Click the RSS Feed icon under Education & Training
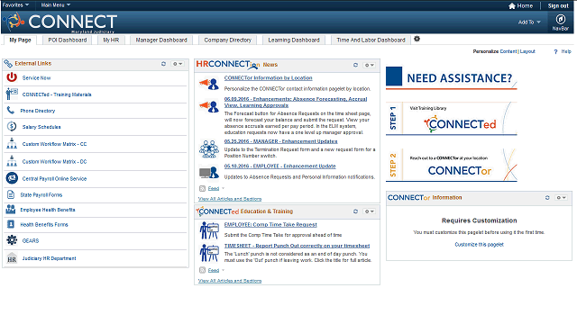 click(x=202, y=270)
